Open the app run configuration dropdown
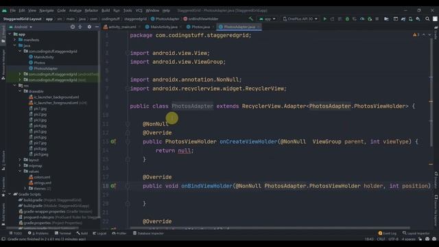This screenshot has height=247, width=439. [268, 19]
